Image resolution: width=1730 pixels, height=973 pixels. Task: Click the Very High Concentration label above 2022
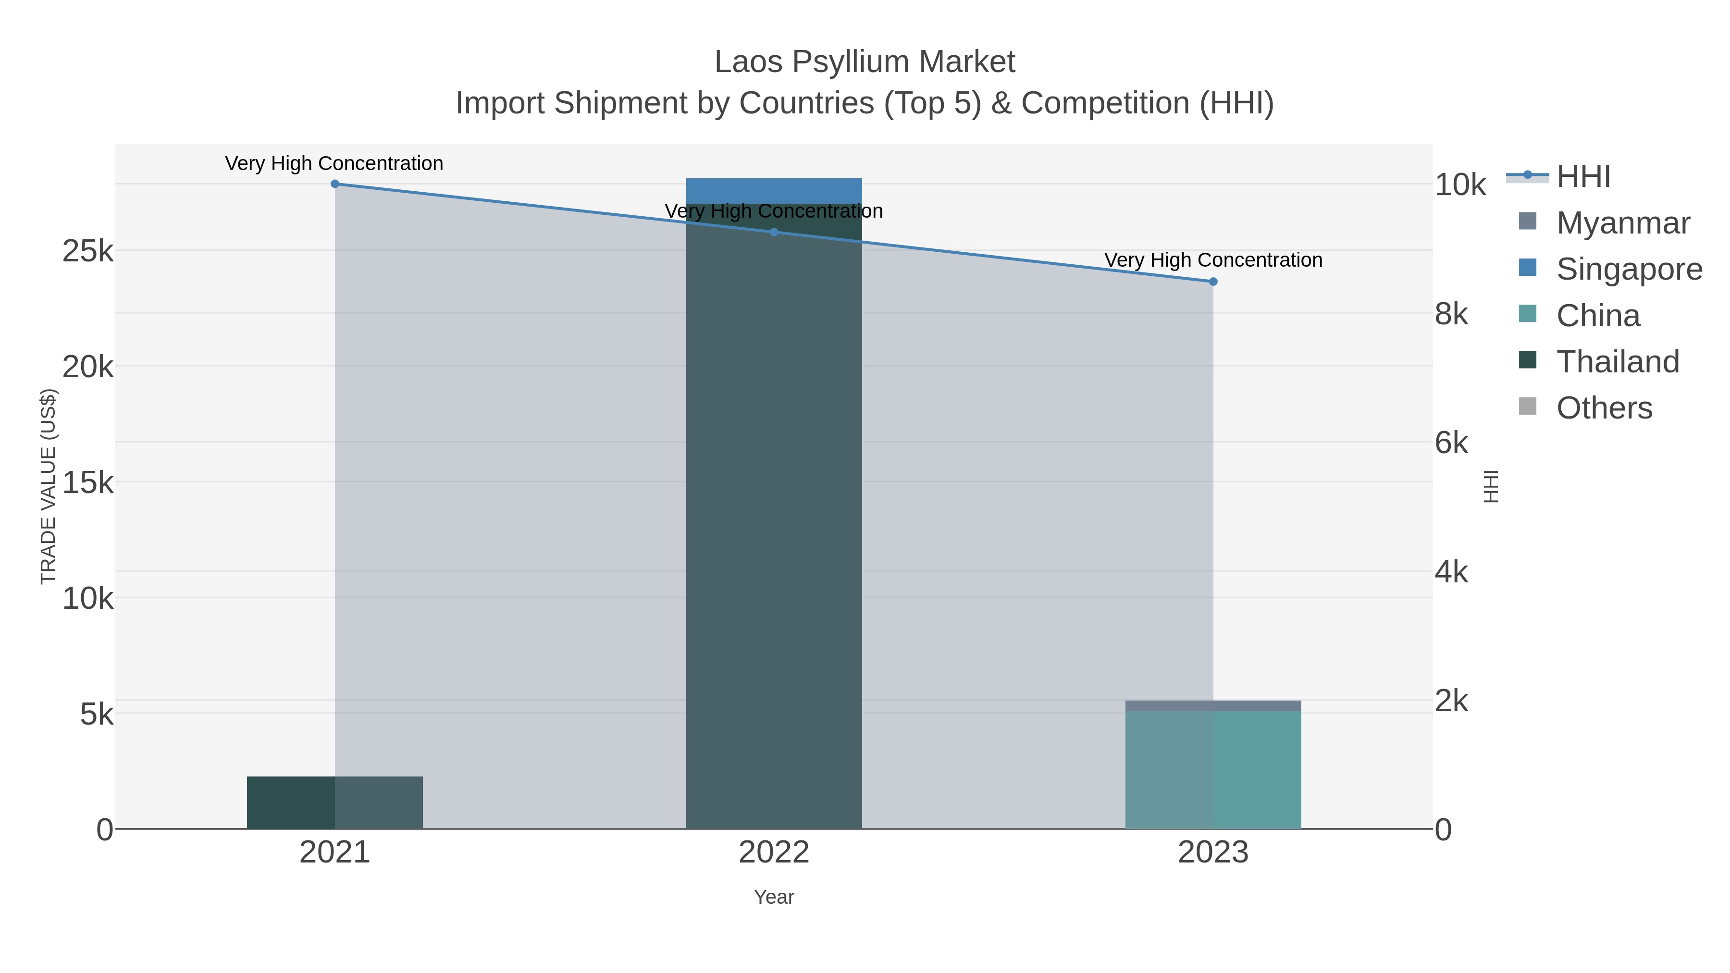774,211
